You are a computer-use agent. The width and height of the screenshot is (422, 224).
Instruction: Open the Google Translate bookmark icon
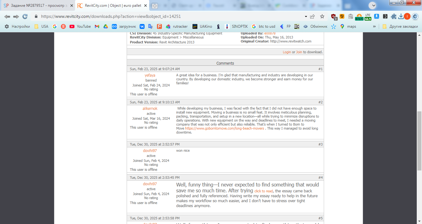coord(151,26)
